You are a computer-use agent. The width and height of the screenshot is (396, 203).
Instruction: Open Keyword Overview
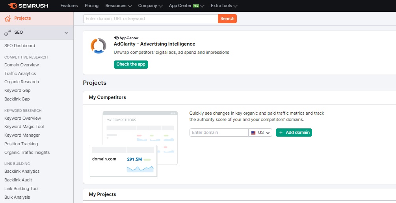(22, 118)
